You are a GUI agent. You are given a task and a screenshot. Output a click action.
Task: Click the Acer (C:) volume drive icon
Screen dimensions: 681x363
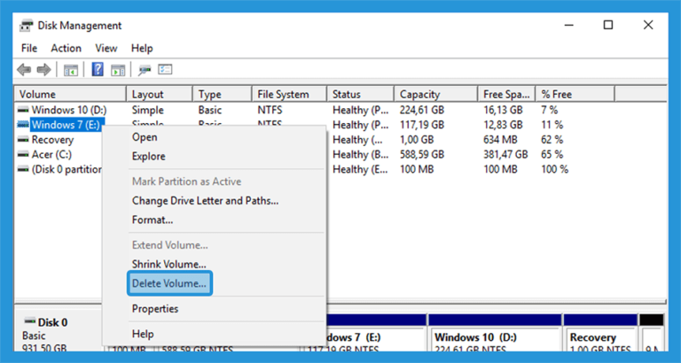click(x=23, y=154)
